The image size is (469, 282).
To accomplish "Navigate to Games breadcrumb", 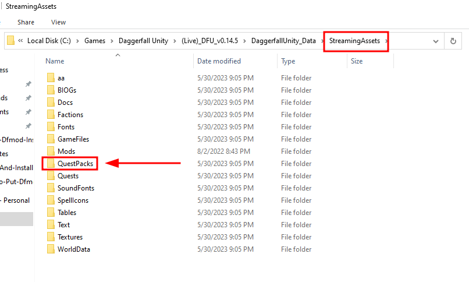I will point(95,41).
